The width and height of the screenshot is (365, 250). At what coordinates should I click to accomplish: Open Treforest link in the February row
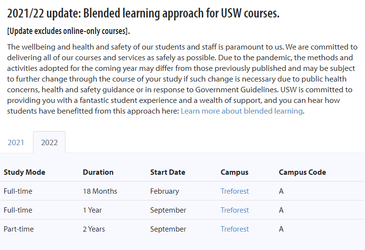(x=234, y=191)
